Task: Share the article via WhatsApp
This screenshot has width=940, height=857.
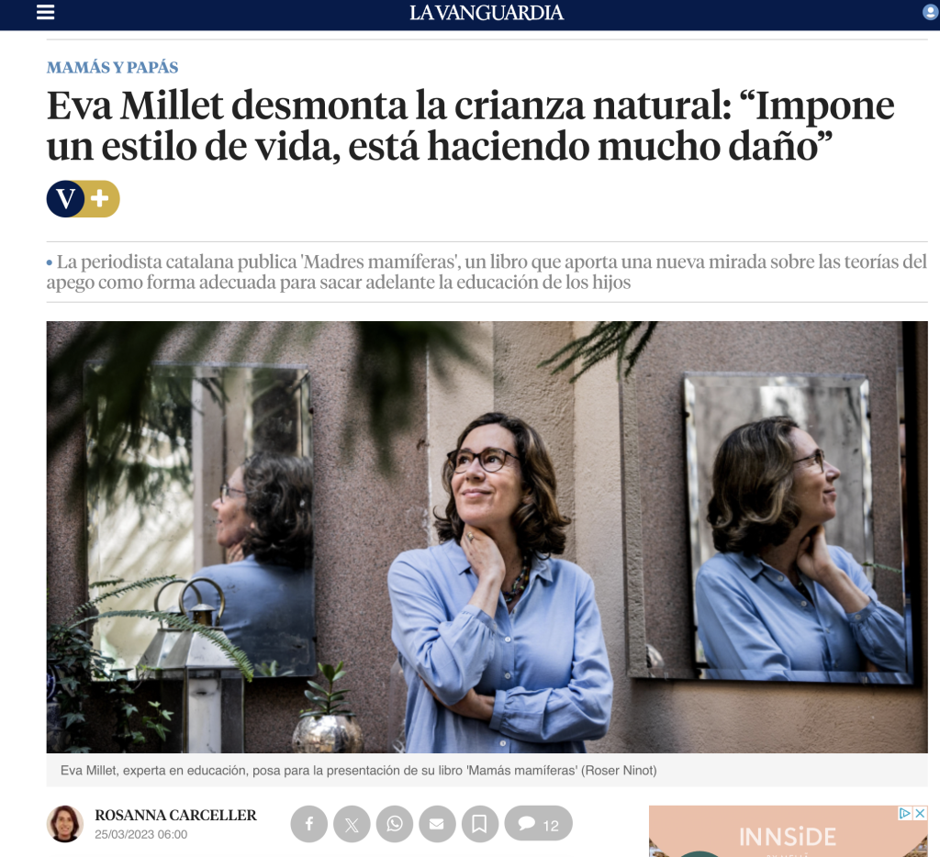Action: 395,824
